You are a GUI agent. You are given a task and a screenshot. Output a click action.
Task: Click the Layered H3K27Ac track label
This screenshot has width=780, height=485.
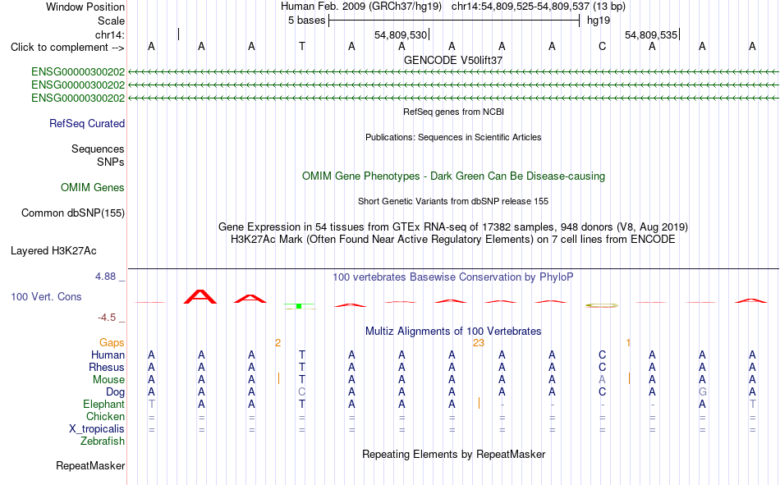coord(53,251)
